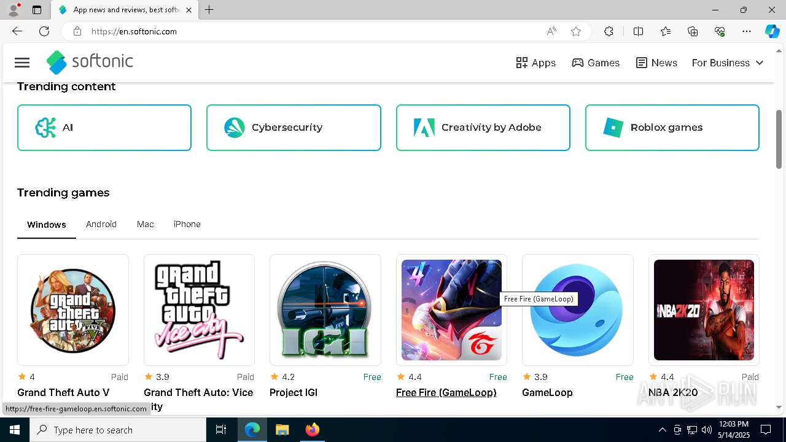The height and width of the screenshot is (442, 786).
Task: Open the Windows Start menu
Action: pos(15,430)
